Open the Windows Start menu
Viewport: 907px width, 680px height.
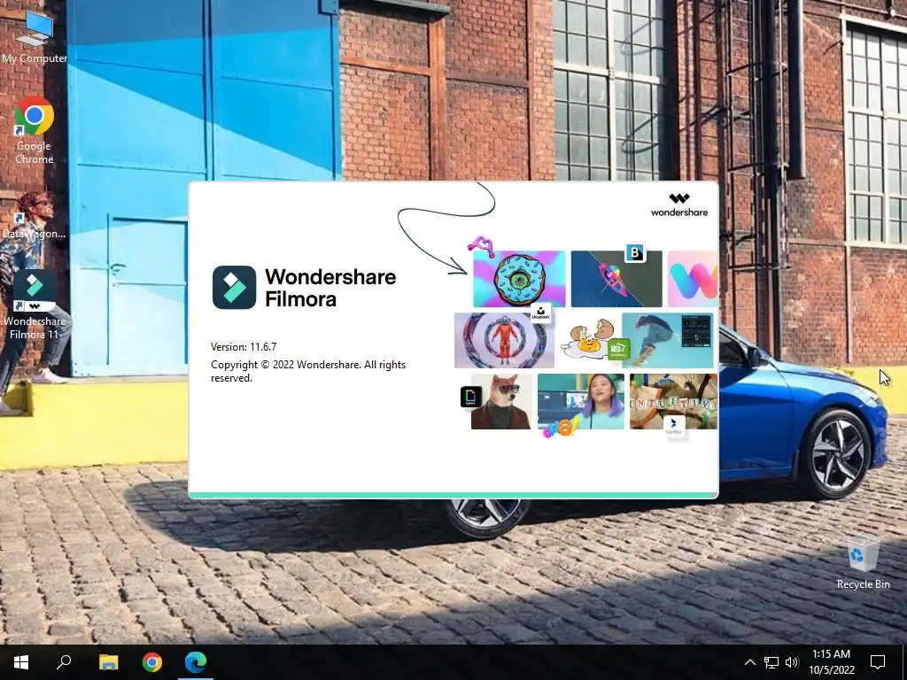[21, 662]
